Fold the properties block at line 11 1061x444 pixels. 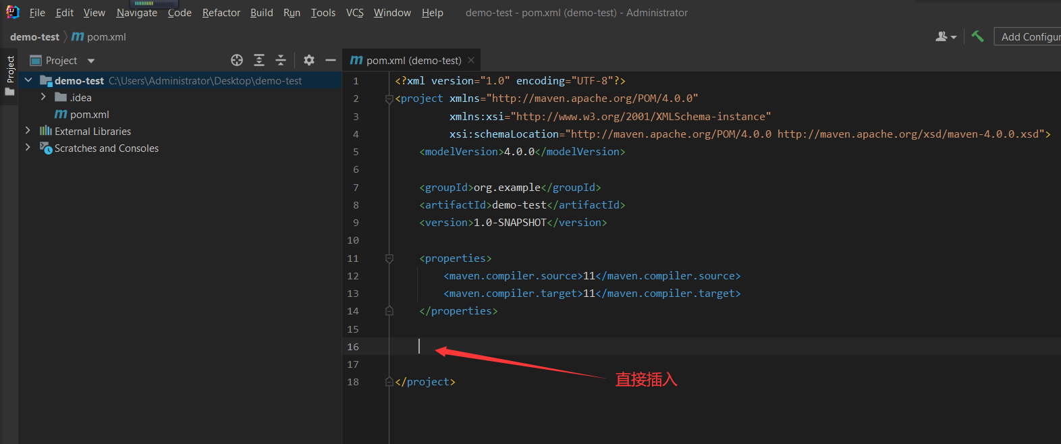(x=389, y=258)
